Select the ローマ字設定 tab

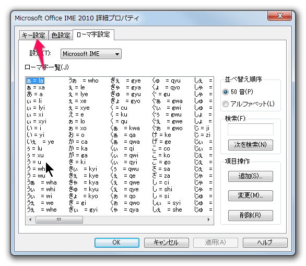tap(93, 35)
